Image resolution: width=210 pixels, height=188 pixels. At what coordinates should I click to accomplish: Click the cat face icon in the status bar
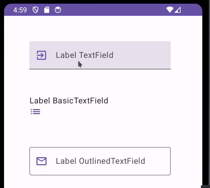[x=58, y=10]
